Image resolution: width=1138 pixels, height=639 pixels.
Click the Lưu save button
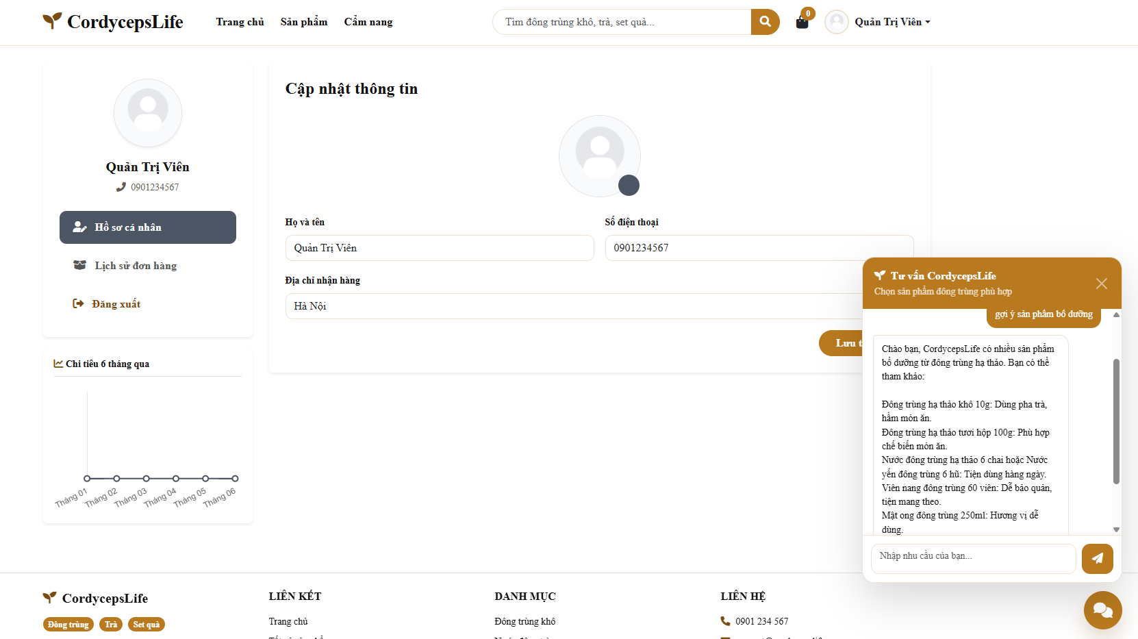point(841,343)
